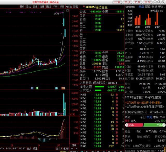
Task: Open the 交易 trading menu
Action: pos(137,2)
